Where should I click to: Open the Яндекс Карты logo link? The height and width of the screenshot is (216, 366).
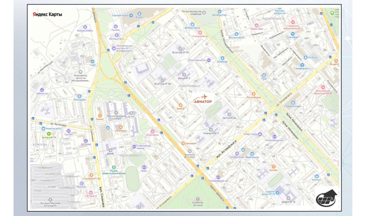(48, 14)
